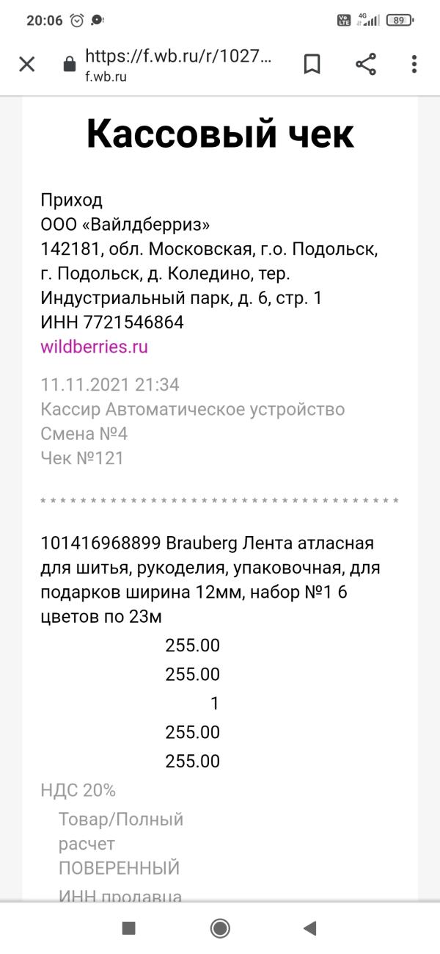Tap the Android home circle button

(220, 928)
